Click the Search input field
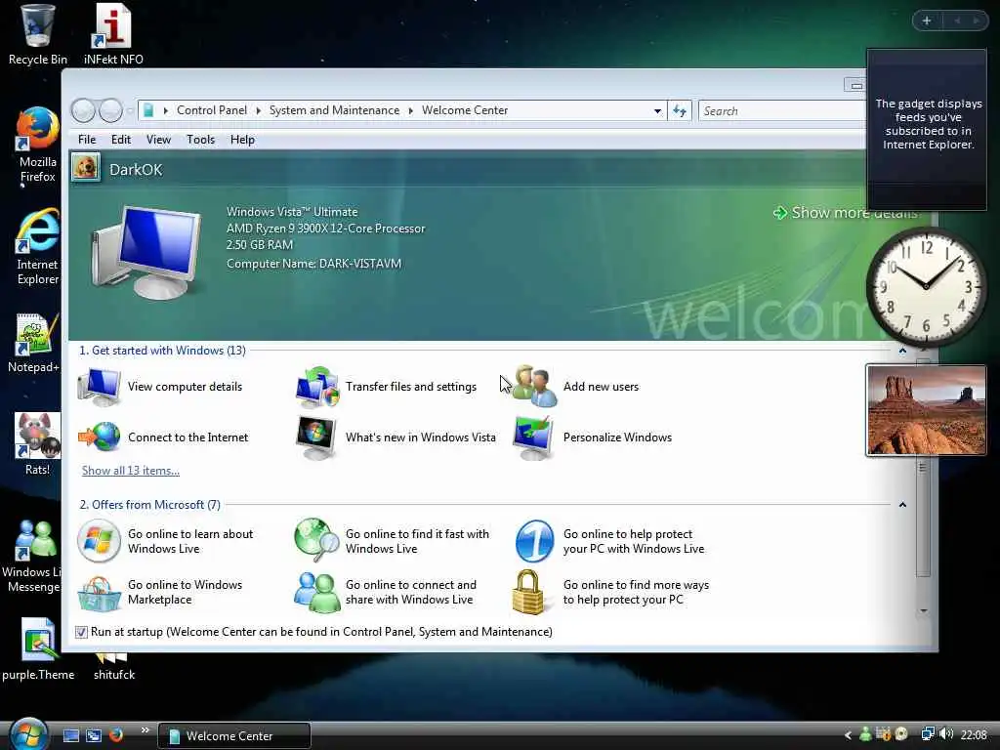This screenshot has width=1000, height=750. tap(782, 111)
